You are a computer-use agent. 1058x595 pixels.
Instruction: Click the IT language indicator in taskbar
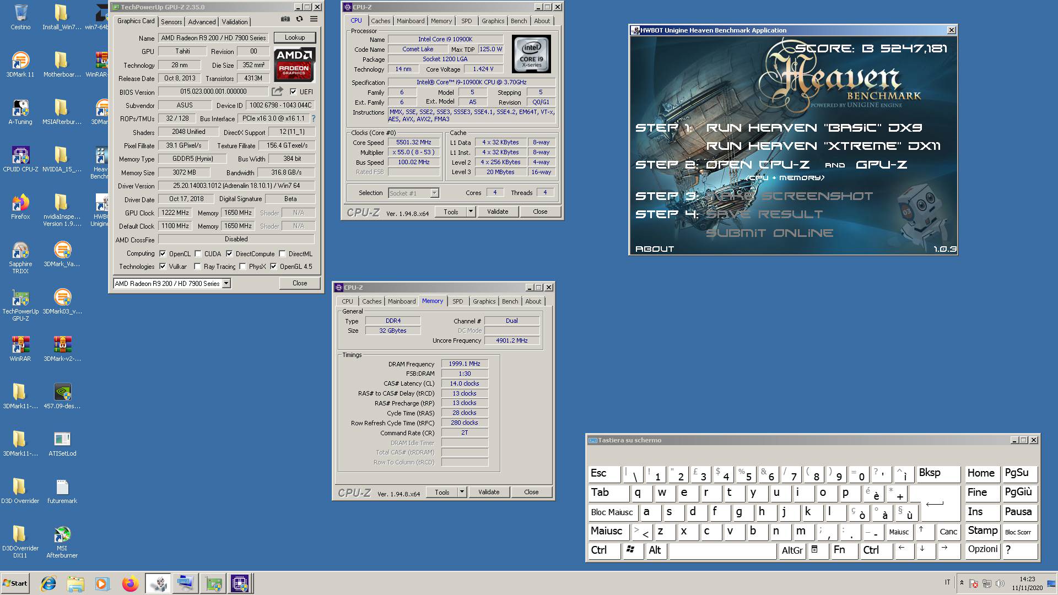[948, 582]
